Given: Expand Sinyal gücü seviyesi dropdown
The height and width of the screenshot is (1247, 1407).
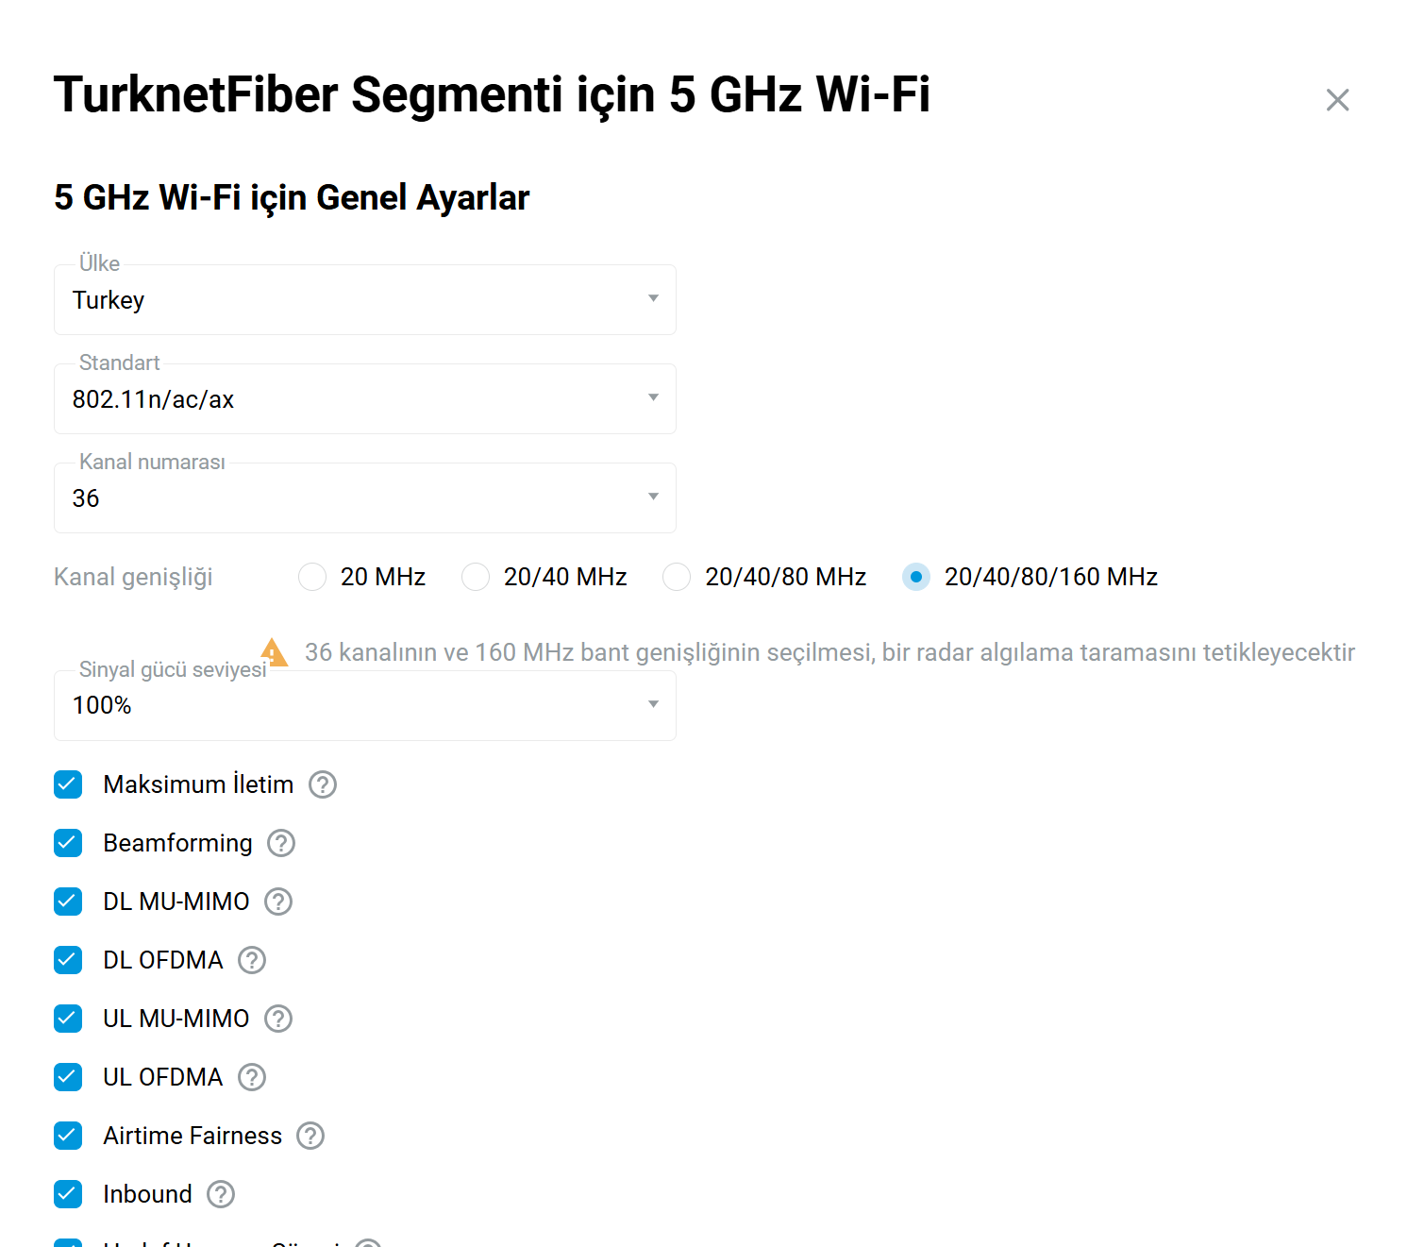Looking at the screenshot, I should tap(365, 706).
